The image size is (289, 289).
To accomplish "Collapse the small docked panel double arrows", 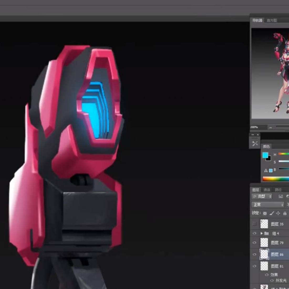I will coord(253,135).
